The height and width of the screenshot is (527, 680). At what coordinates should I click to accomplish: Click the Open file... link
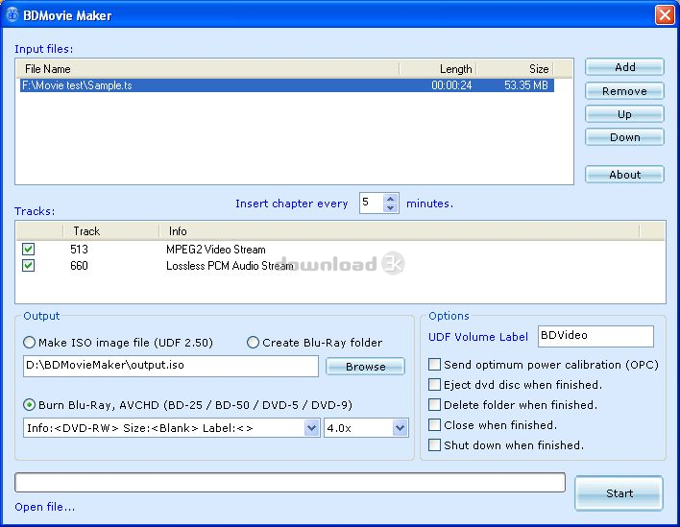pyautogui.click(x=45, y=507)
